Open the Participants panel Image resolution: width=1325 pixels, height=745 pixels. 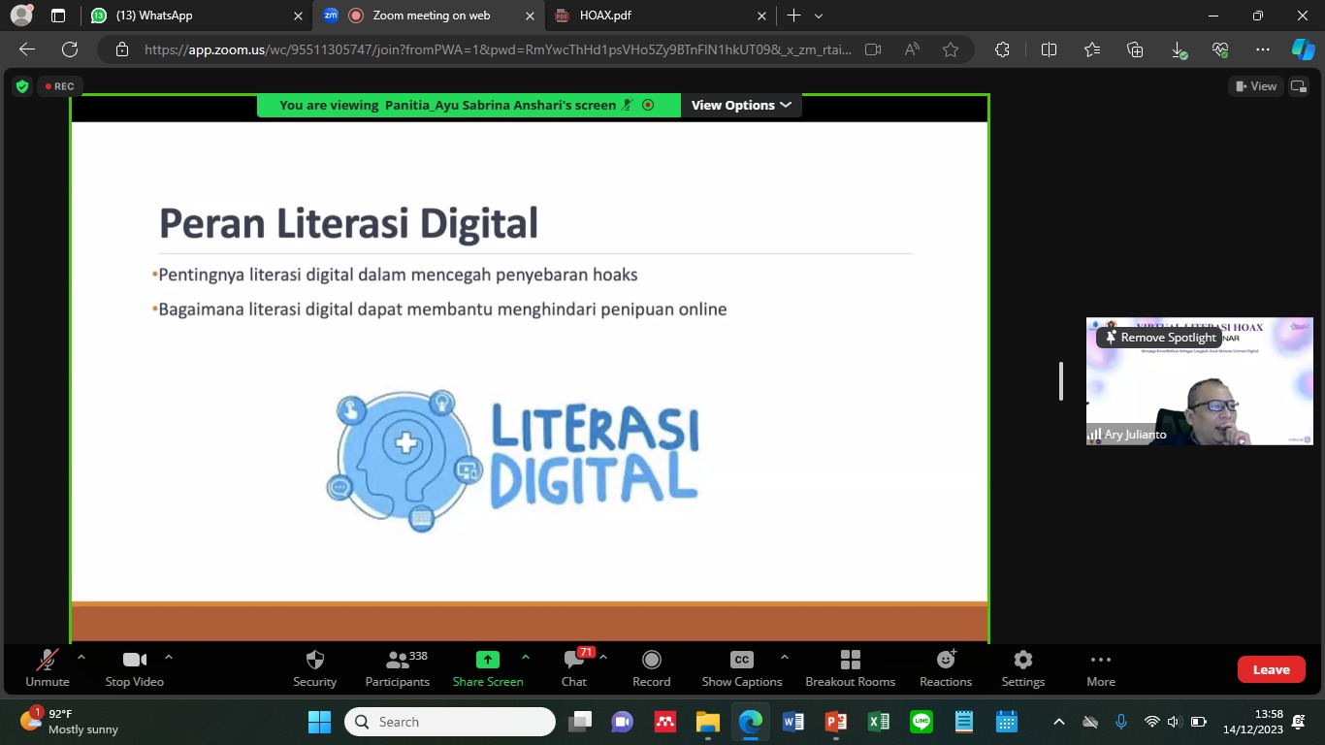398,668
